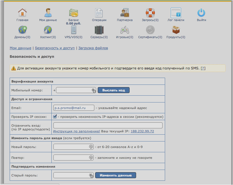Click the Безопасность и доступ page heading
Screen dimensions: 233x185
coord(32,57)
